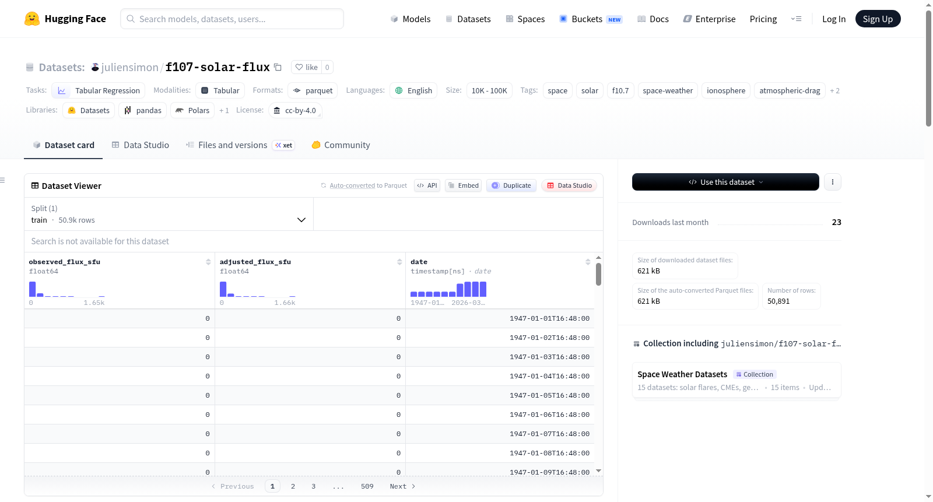Select the space-weather tag
The width and height of the screenshot is (933, 502).
(x=668, y=90)
